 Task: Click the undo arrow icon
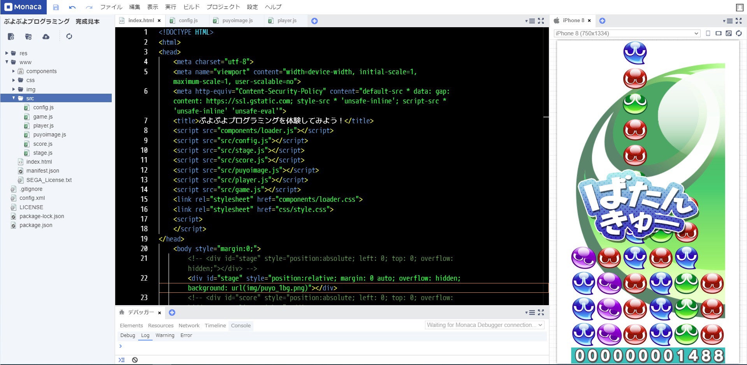coord(72,7)
